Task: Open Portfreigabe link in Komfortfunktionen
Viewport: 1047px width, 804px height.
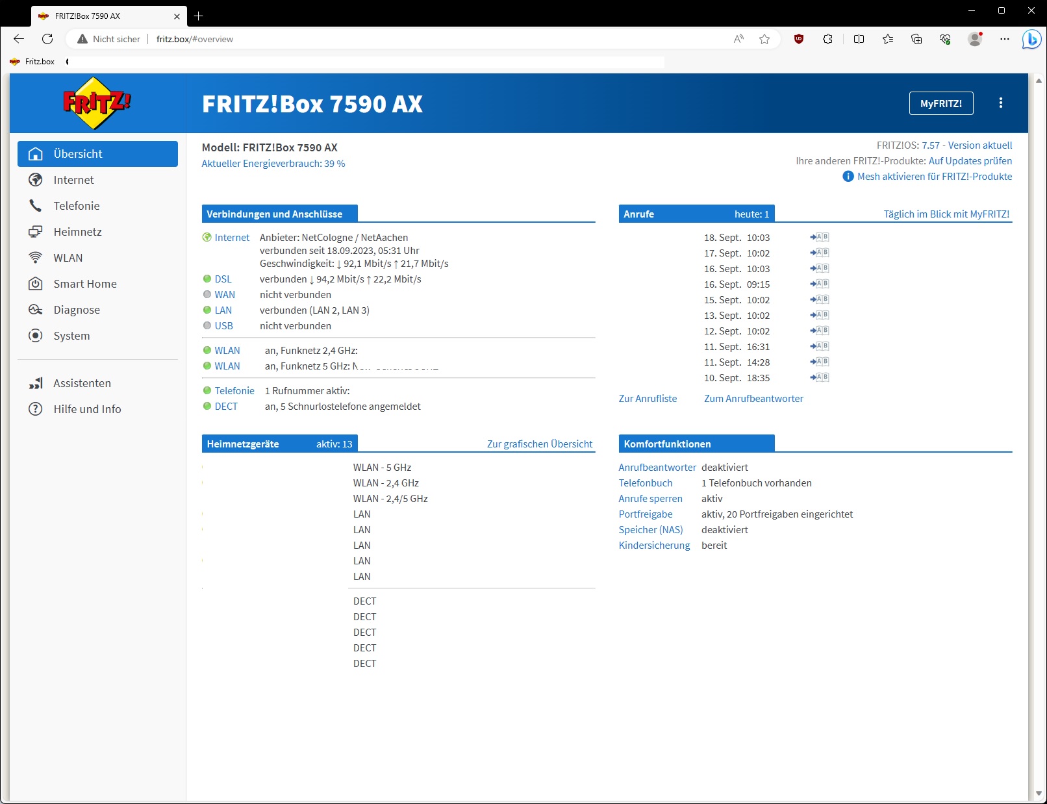Action: tap(645, 514)
